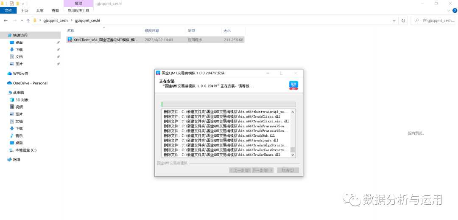Refresh the folder view

[x=403, y=21]
